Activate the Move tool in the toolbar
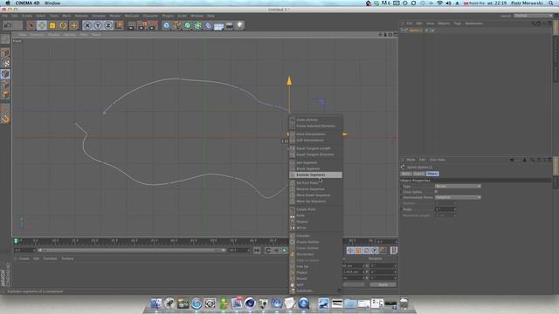559x314 pixels. pos(42,25)
